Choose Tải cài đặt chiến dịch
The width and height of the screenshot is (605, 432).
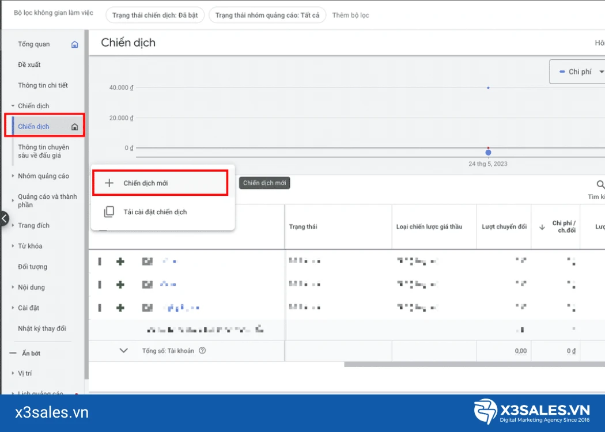pyautogui.click(x=162, y=212)
